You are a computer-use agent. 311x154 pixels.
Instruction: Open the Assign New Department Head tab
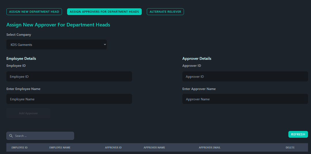click(34, 12)
